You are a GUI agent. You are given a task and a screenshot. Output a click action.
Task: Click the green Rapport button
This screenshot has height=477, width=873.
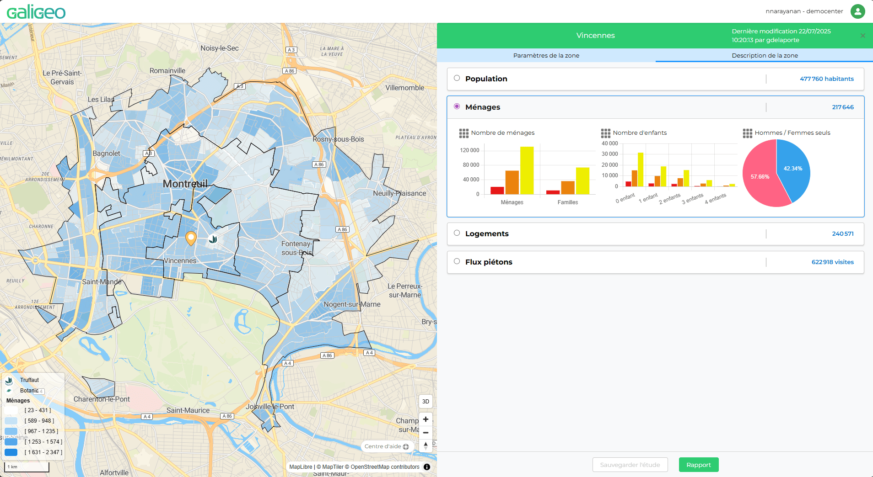click(698, 465)
